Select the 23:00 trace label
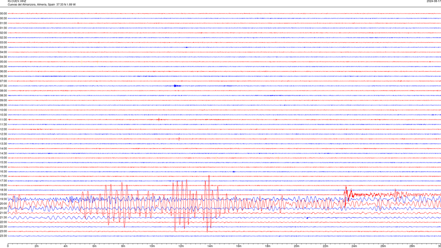 point(3,231)
